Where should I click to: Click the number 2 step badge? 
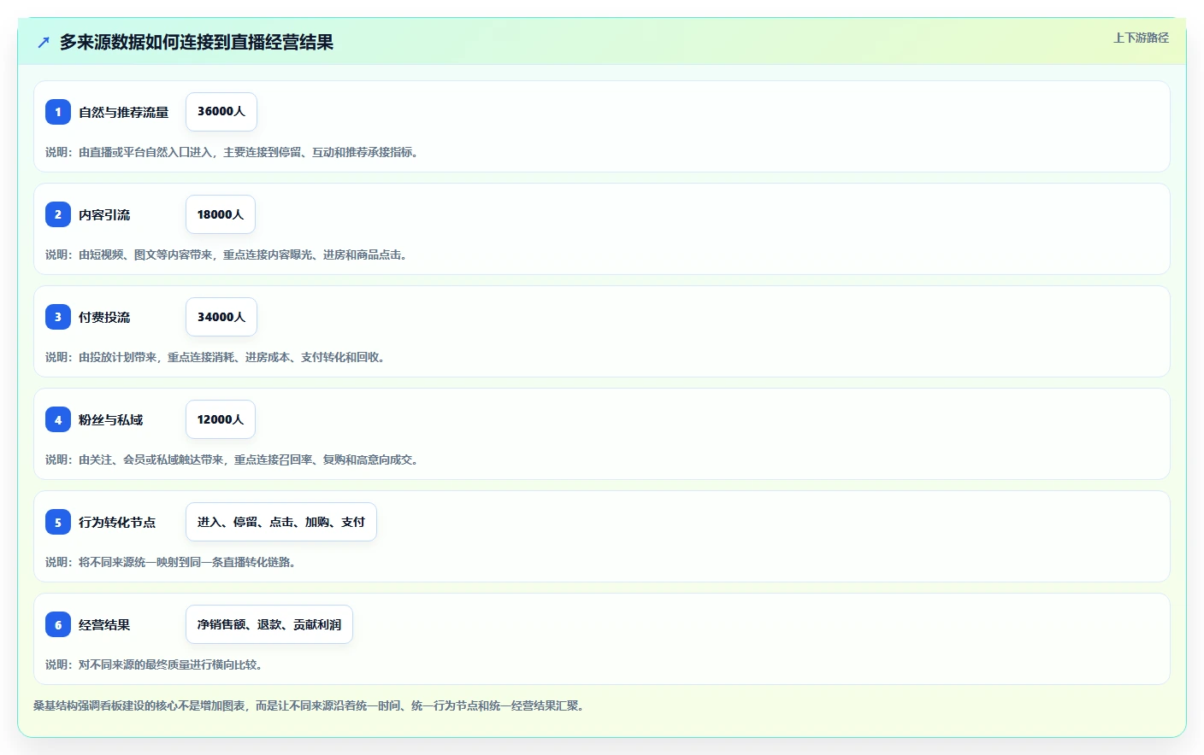point(58,214)
